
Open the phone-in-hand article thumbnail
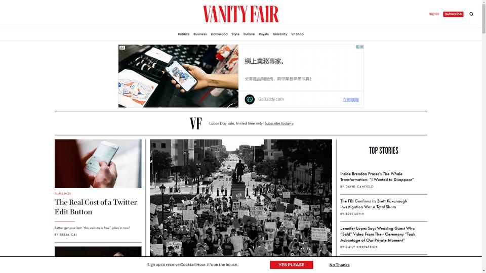coord(98,163)
